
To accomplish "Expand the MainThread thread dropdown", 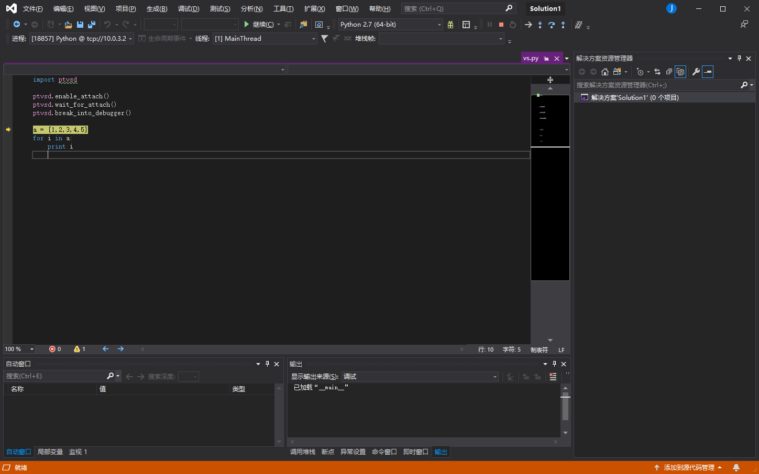I will click(313, 39).
